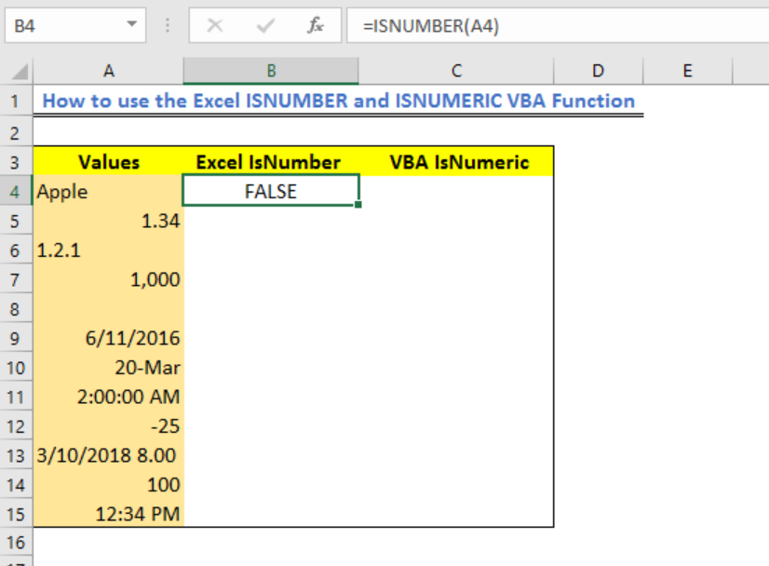Select row 4 header
The width and height of the screenshot is (769, 566).
(x=15, y=191)
